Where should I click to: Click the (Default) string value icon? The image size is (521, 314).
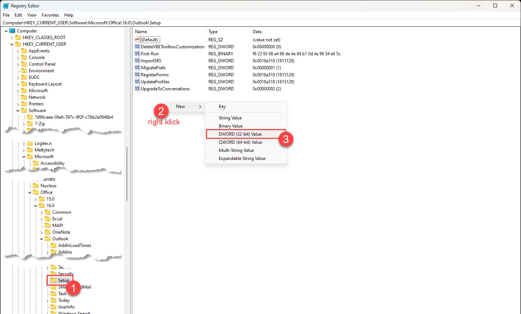137,40
